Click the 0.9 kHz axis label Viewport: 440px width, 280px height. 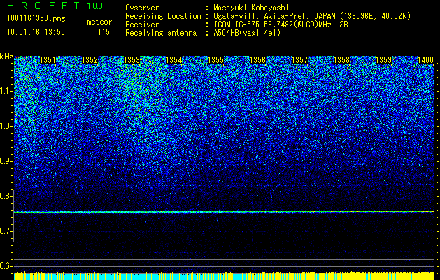(x=6, y=161)
